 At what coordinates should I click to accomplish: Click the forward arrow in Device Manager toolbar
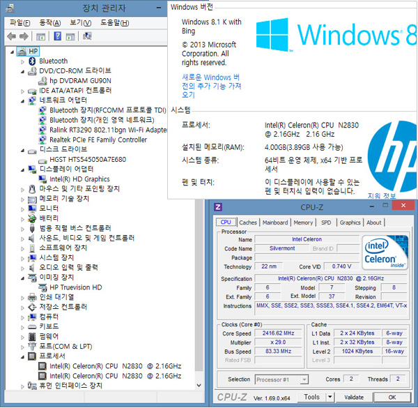[24, 36]
